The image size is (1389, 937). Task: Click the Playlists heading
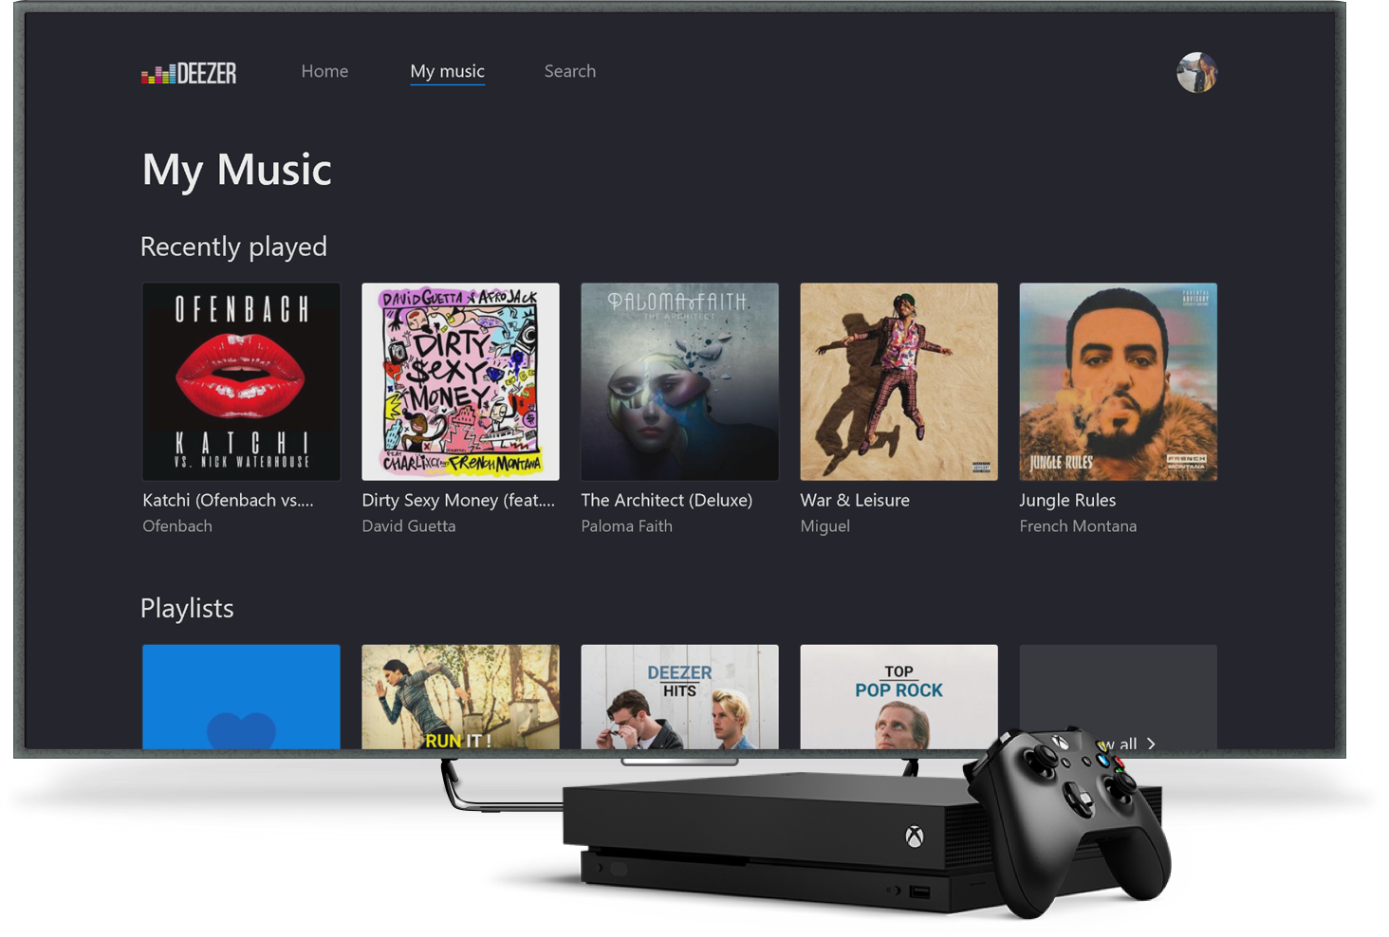click(x=187, y=608)
